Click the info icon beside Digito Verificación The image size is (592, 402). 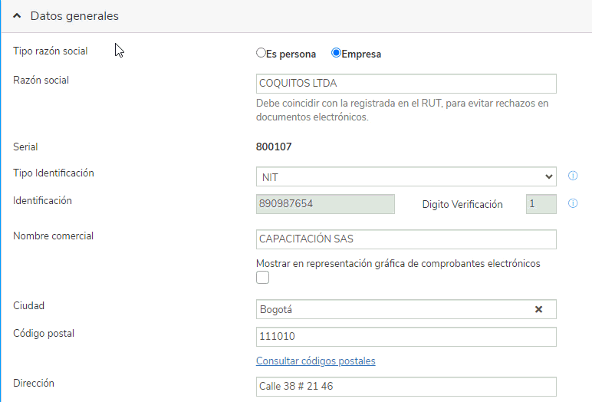[573, 203]
